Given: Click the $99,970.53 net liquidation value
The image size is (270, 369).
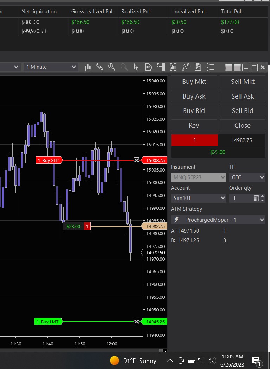Looking at the screenshot, I should (34, 31).
